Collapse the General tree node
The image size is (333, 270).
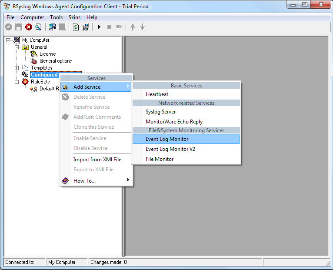coord(17,47)
